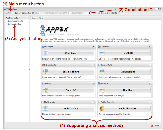This screenshot has width=163, height=130.
Task: Click the 'Simple Cox proporional hazard model' description
Action: [65, 59]
